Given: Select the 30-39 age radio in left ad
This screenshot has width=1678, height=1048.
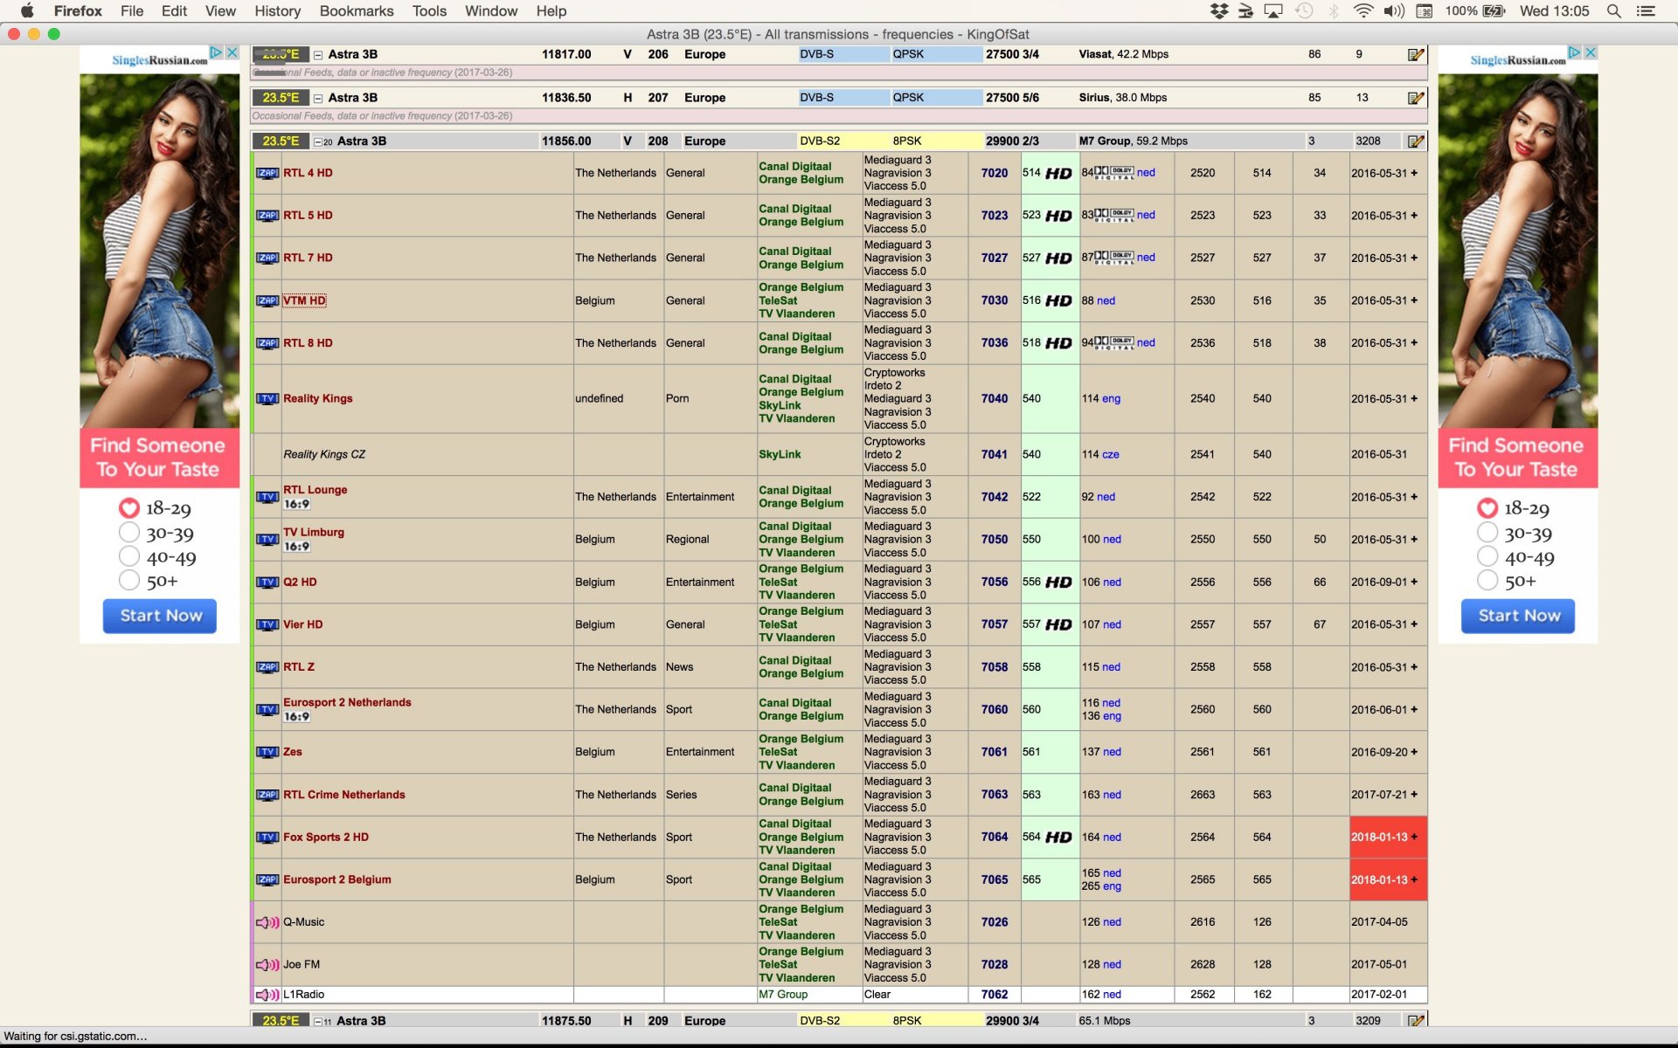Looking at the screenshot, I should pos(129,533).
